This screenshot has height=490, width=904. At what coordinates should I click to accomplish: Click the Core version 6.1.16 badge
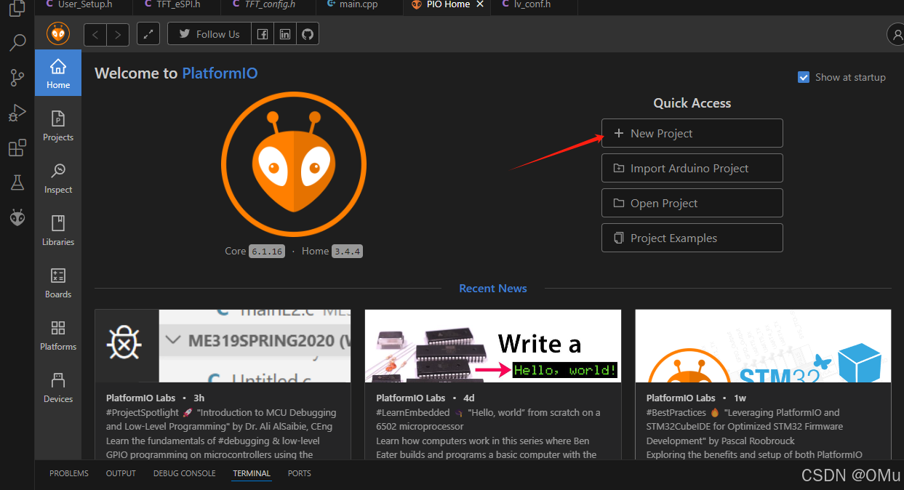click(266, 252)
